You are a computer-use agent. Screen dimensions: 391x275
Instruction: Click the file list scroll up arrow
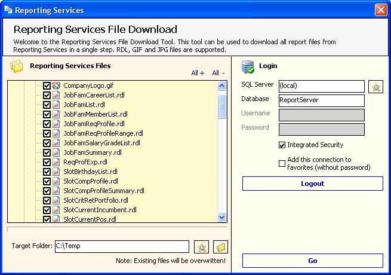[x=221, y=86]
